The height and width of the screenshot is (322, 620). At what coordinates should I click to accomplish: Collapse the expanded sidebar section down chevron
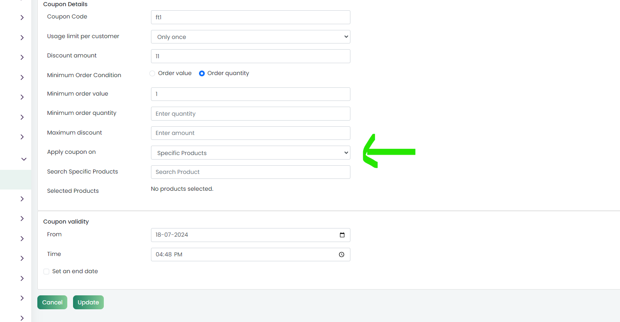23,159
